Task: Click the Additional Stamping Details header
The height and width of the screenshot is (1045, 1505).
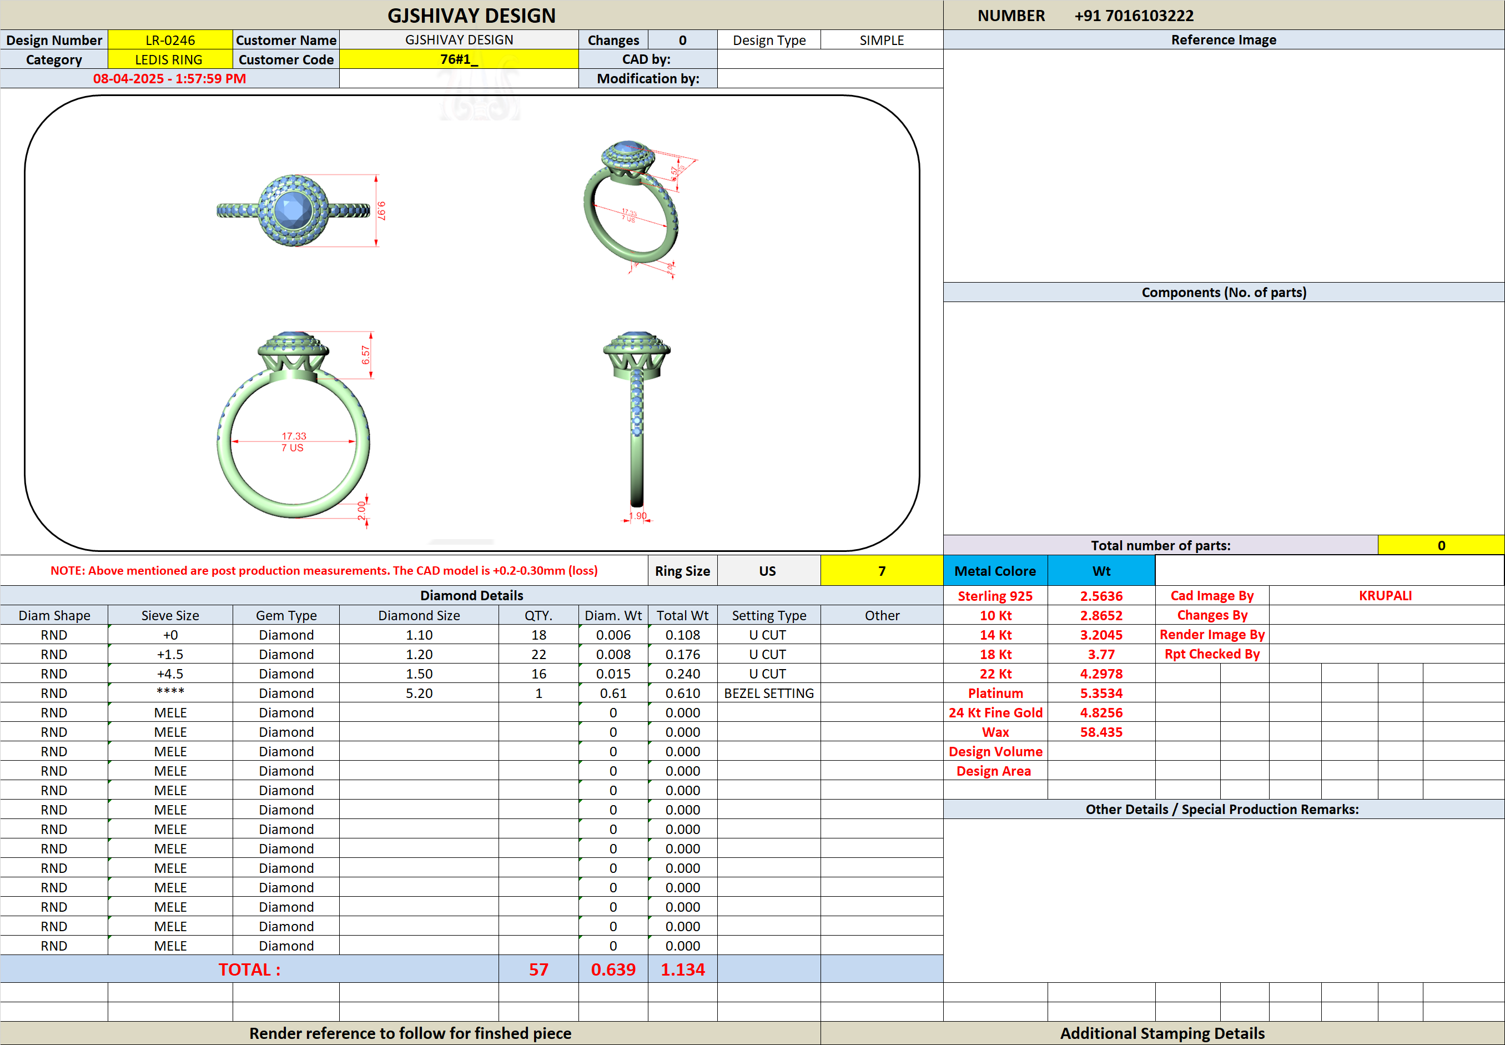Action: [x=1162, y=1033]
